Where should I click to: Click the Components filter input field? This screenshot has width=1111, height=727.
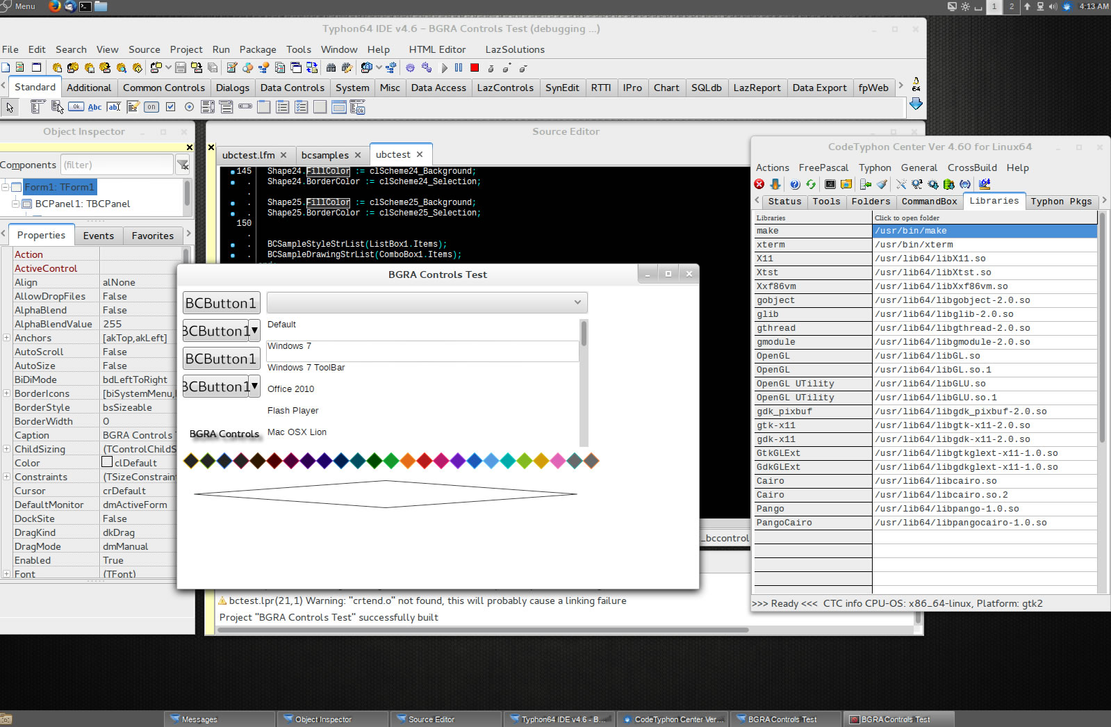tap(117, 165)
